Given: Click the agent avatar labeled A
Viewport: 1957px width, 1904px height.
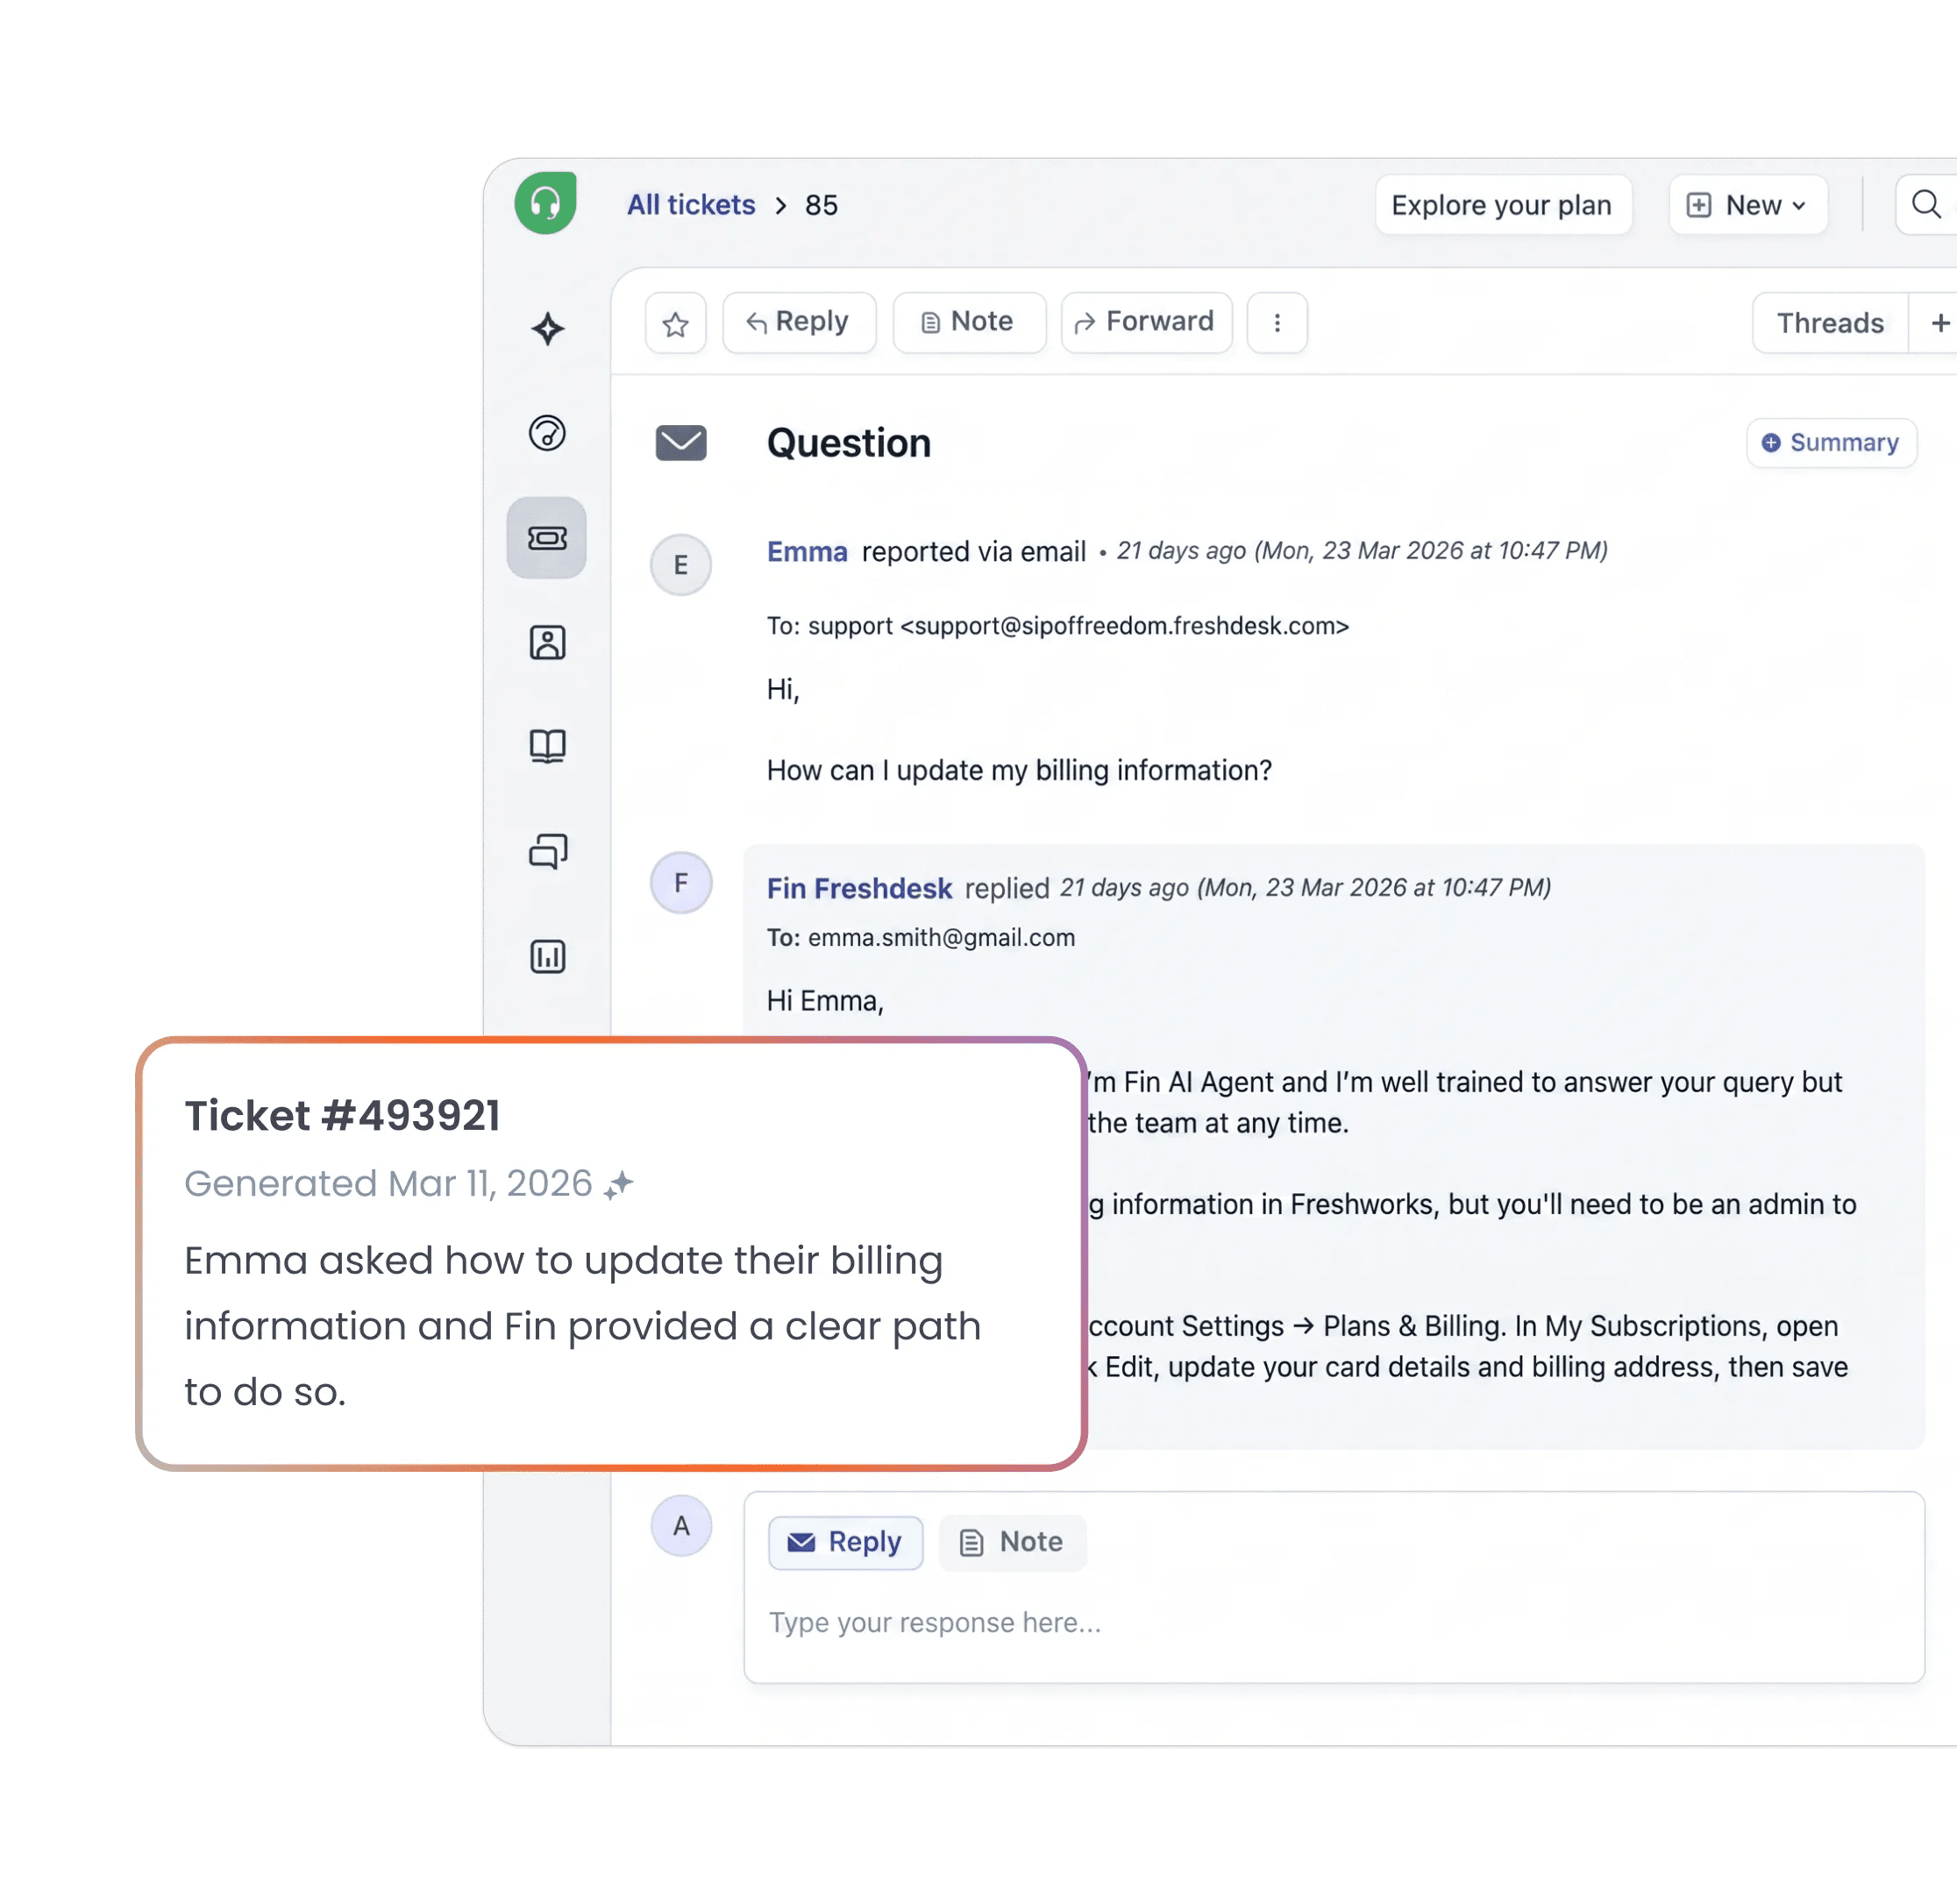Looking at the screenshot, I should point(681,1526).
